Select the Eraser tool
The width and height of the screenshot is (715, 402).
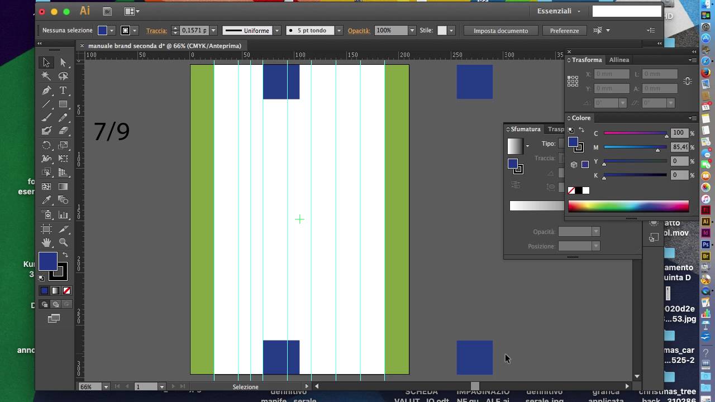coord(63,131)
